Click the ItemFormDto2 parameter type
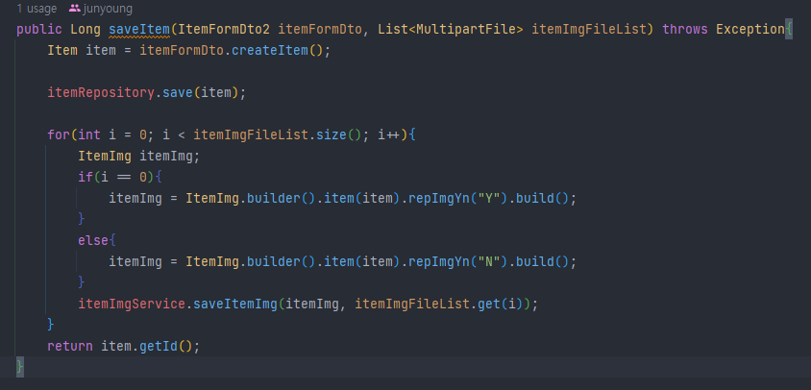Screen dimensions: 811x390 tap(224, 30)
